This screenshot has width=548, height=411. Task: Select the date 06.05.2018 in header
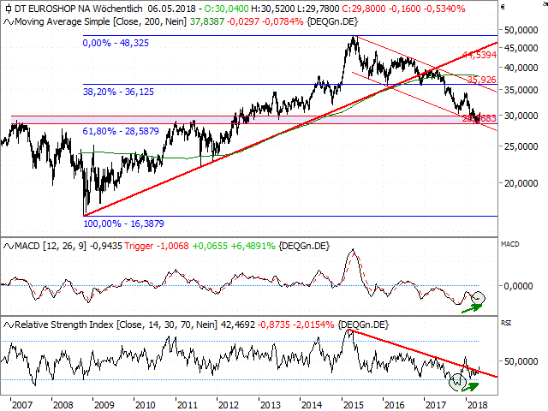pyautogui.click(x=171, y=9)
